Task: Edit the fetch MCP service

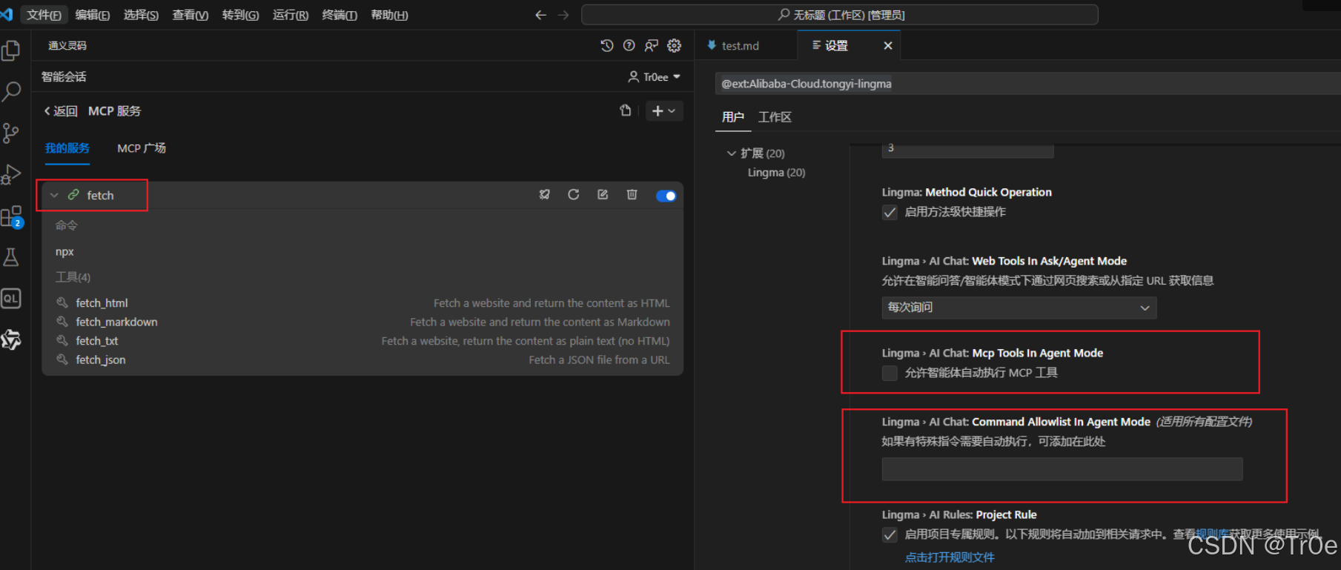Action: 603,195
